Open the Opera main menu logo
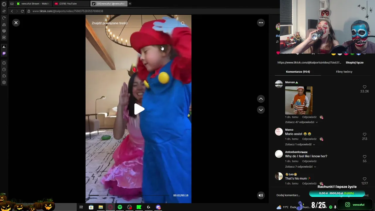Image resolution: width=375 pixels, height=211 pixels. [4, 4]
